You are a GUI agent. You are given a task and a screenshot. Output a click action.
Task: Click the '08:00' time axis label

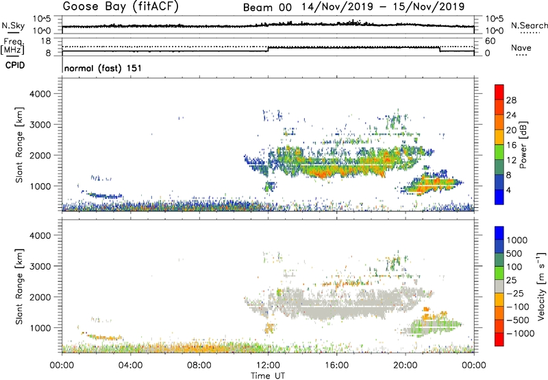(199, 366)
